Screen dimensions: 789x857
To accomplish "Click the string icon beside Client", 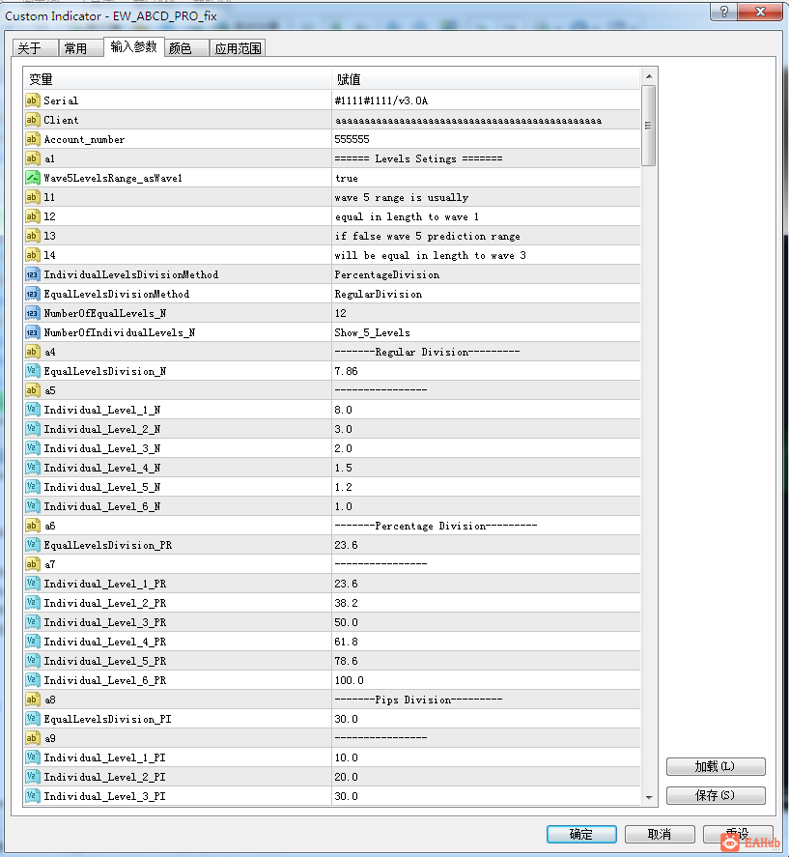I will pyautogui.click(x=32, y=120).
